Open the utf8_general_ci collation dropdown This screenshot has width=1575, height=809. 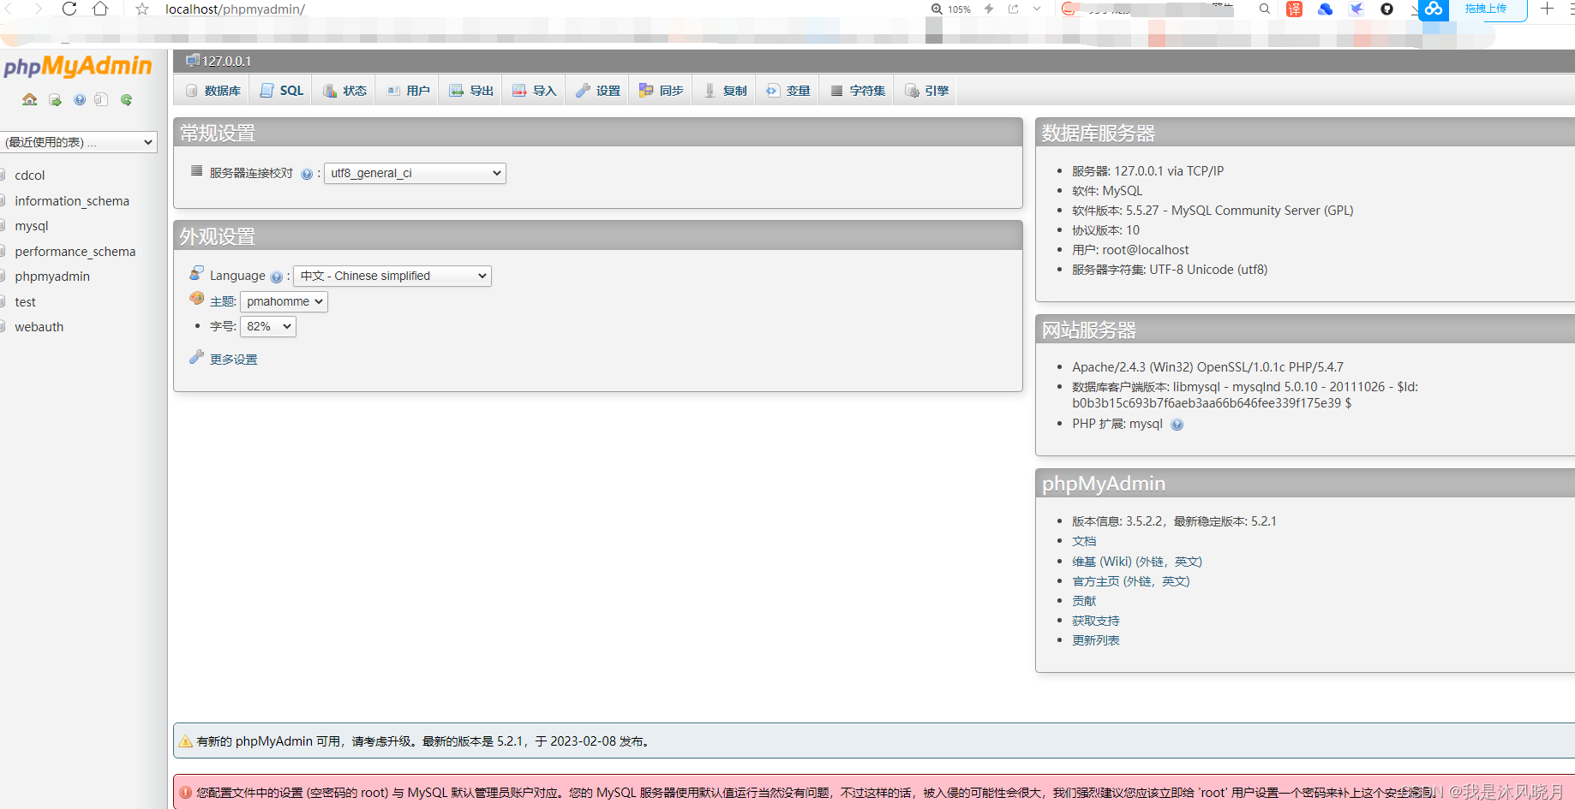coord(415,173)
